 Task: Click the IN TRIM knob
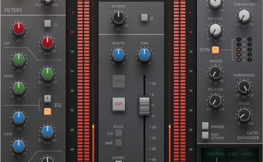[118, 17]
